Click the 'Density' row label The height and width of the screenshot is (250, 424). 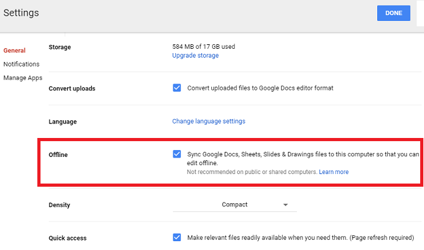pyautogui.click(x=59, y=205)
